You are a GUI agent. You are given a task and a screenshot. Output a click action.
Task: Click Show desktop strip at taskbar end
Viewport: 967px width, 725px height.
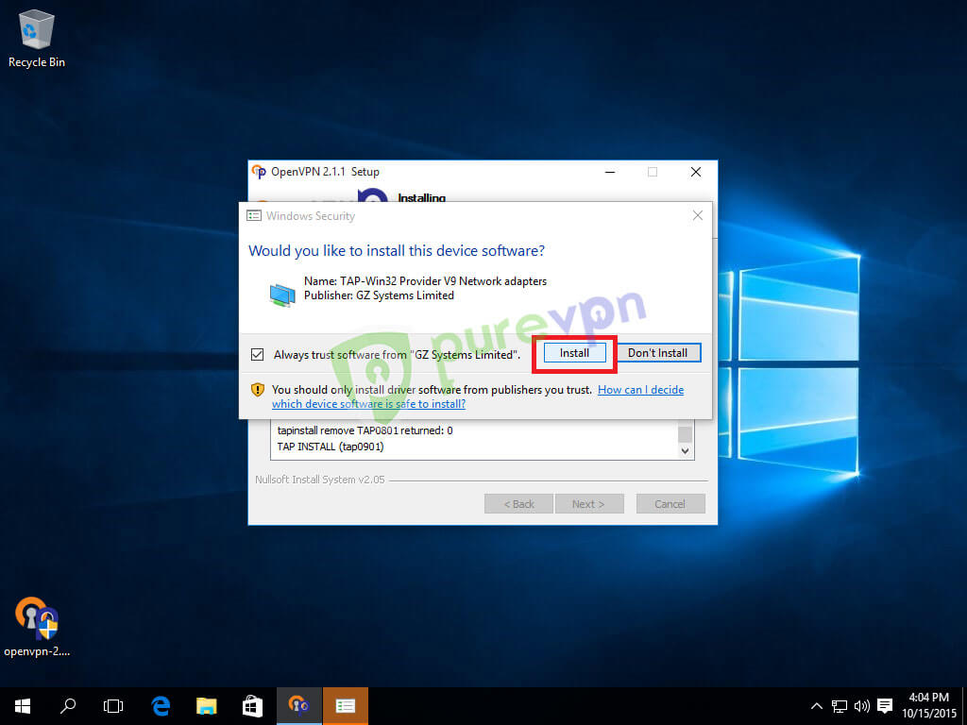(964, 706)
